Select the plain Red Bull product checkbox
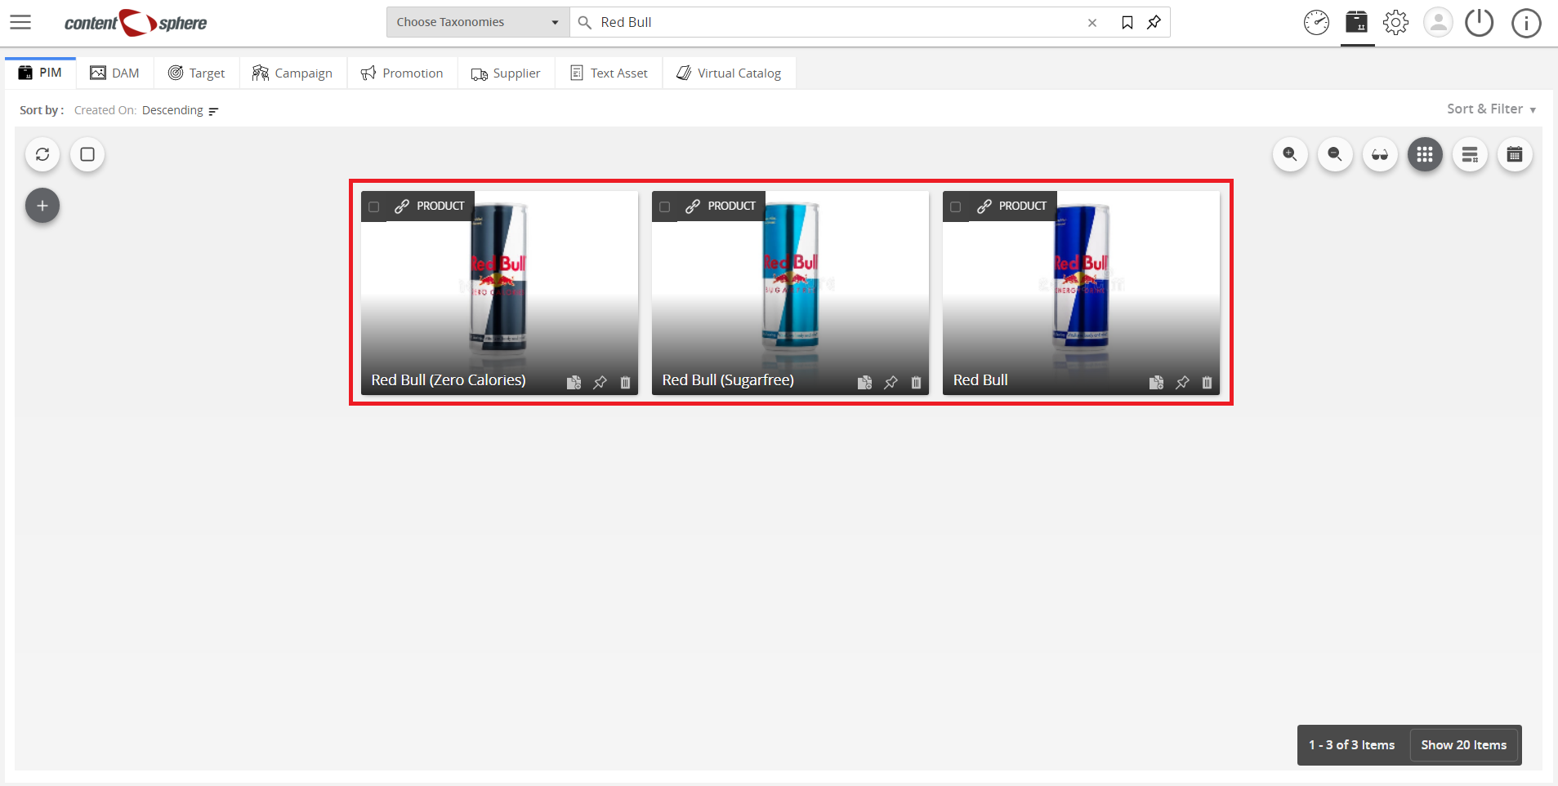 (956, 206)
